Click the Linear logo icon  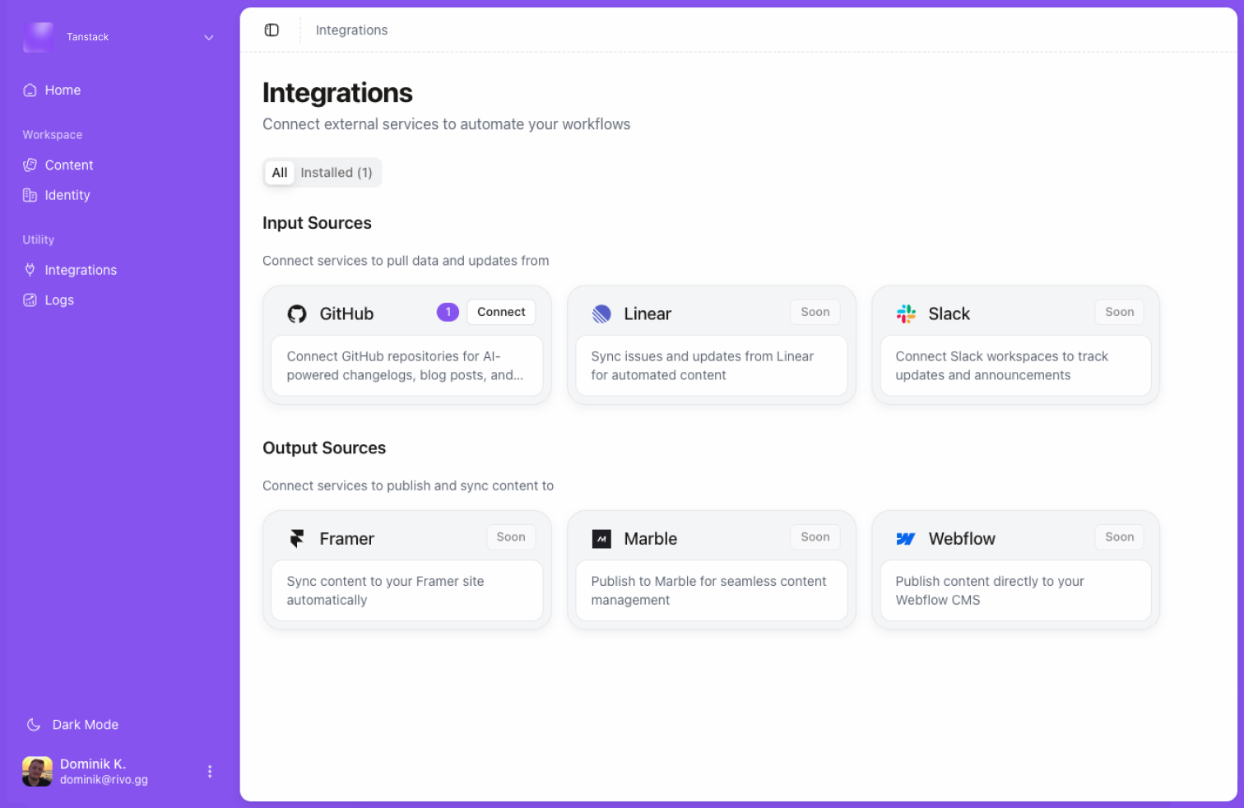pyautogui.click(x=601, y=313)
